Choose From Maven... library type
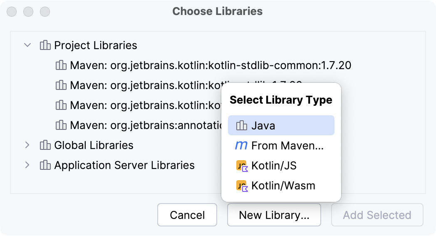 pyautogui.click(x=287, y=146)
